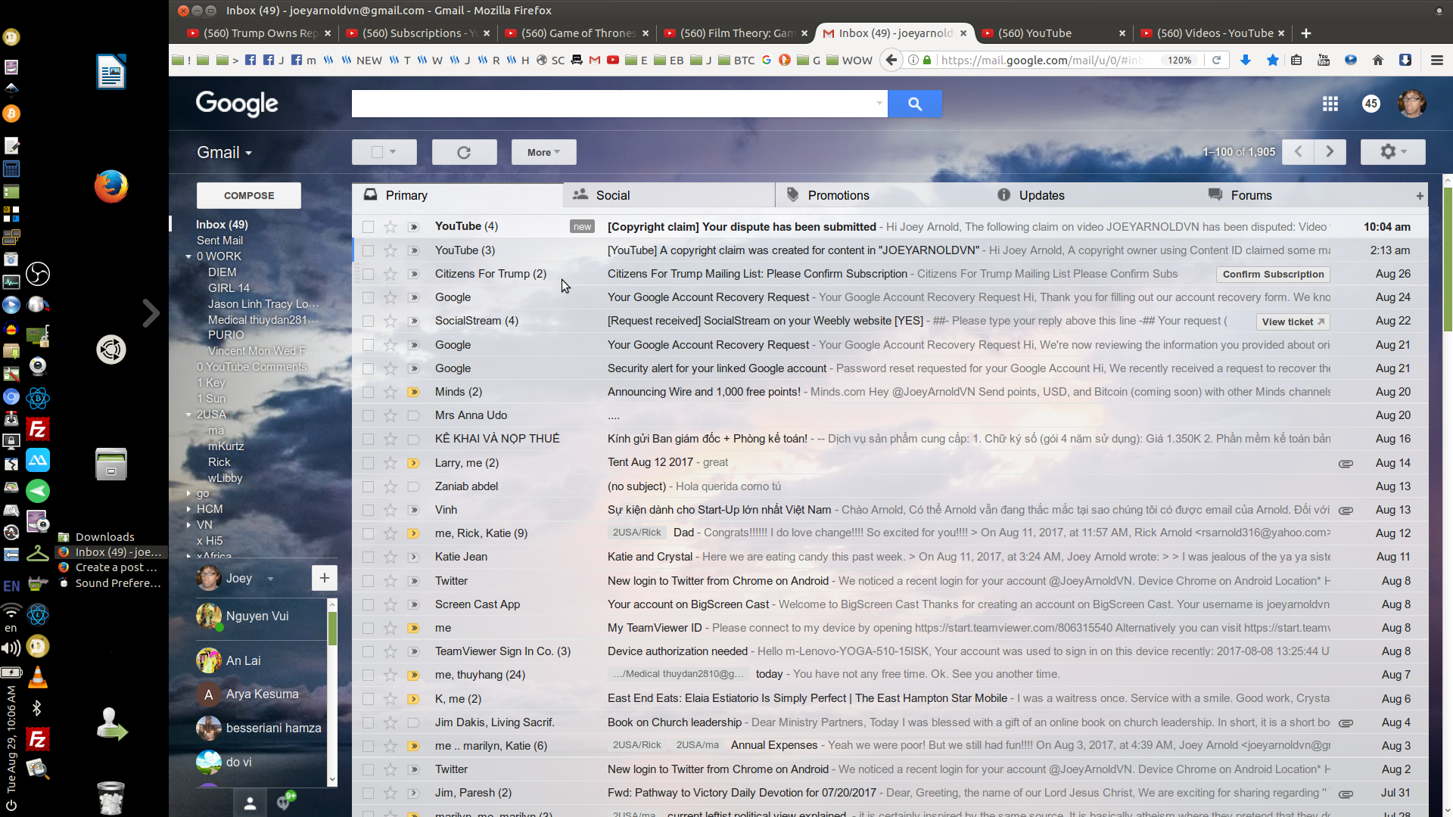Open the document file icon on the desktop
The image size is (1453, 817).
pos(111,72)
